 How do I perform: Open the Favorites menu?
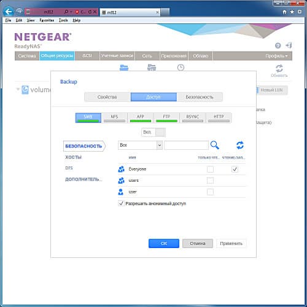[x=47, y=20]
